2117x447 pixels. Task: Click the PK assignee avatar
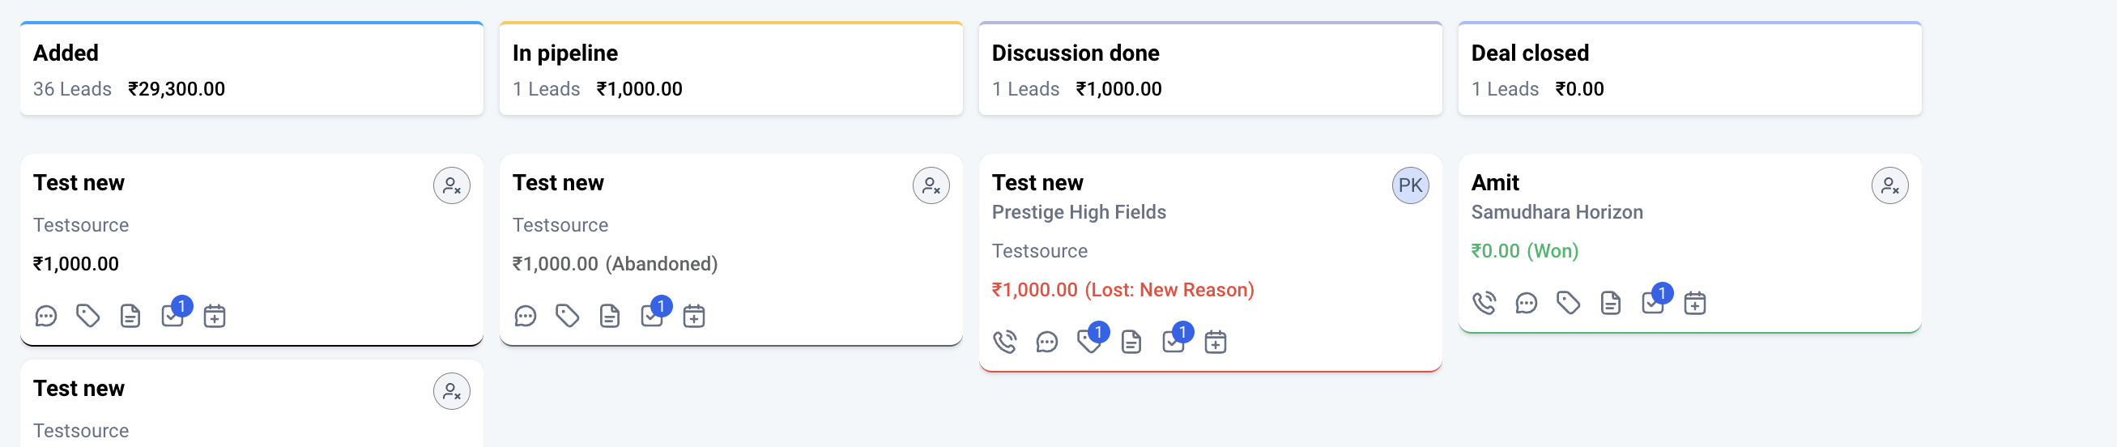(1410, 185)
